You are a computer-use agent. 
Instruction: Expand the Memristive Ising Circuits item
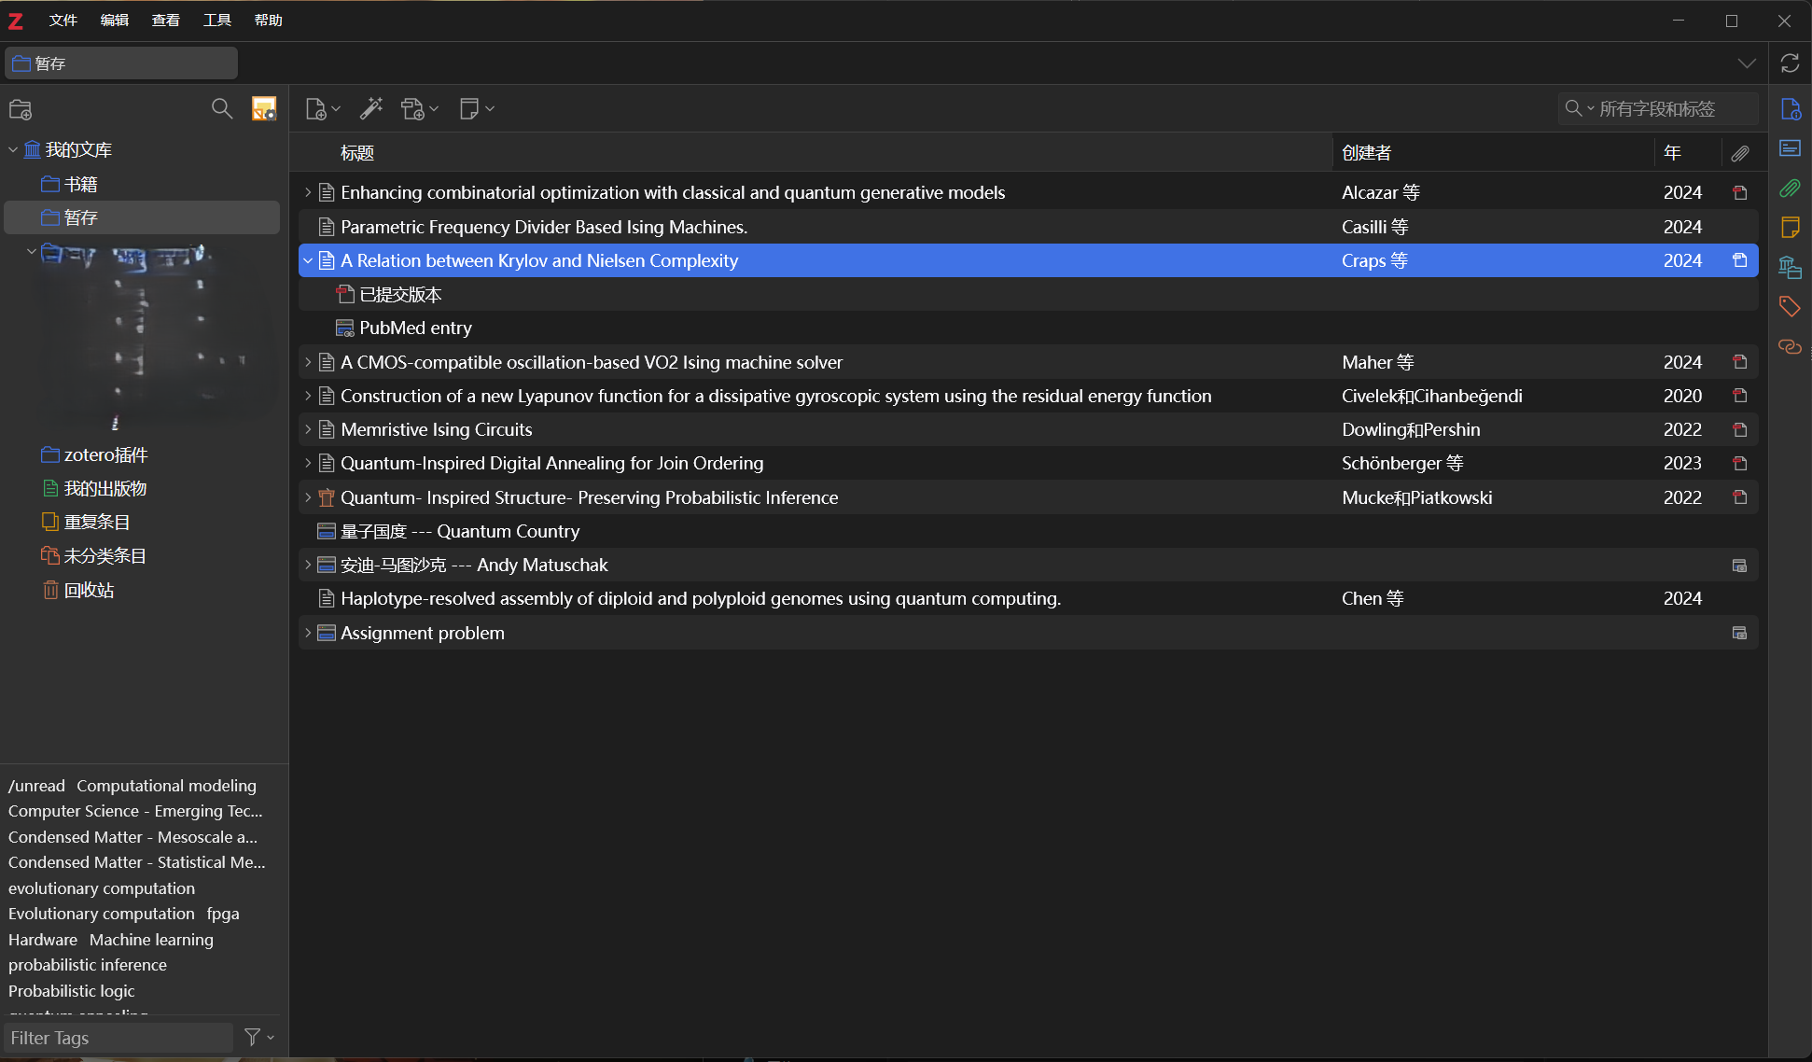pyautogui.click(x=308, y=430)
